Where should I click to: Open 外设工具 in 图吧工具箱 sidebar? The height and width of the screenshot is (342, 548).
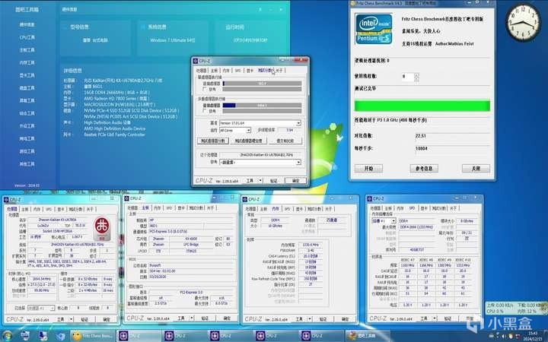pyautogui.click(x=27, y=126)
